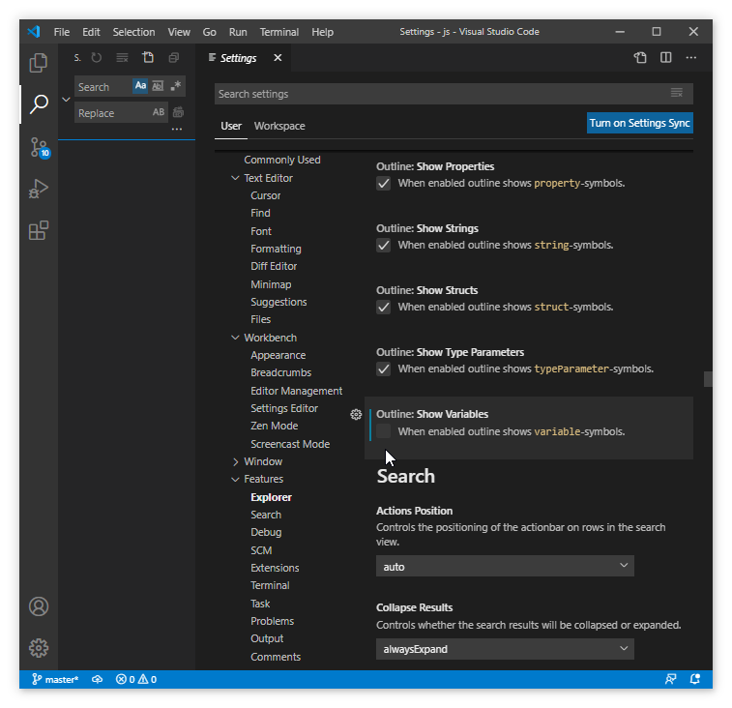This screenshot has height=708, width=732.
Task: Click the settings scrollbar thumb
Action: [708, 379]
